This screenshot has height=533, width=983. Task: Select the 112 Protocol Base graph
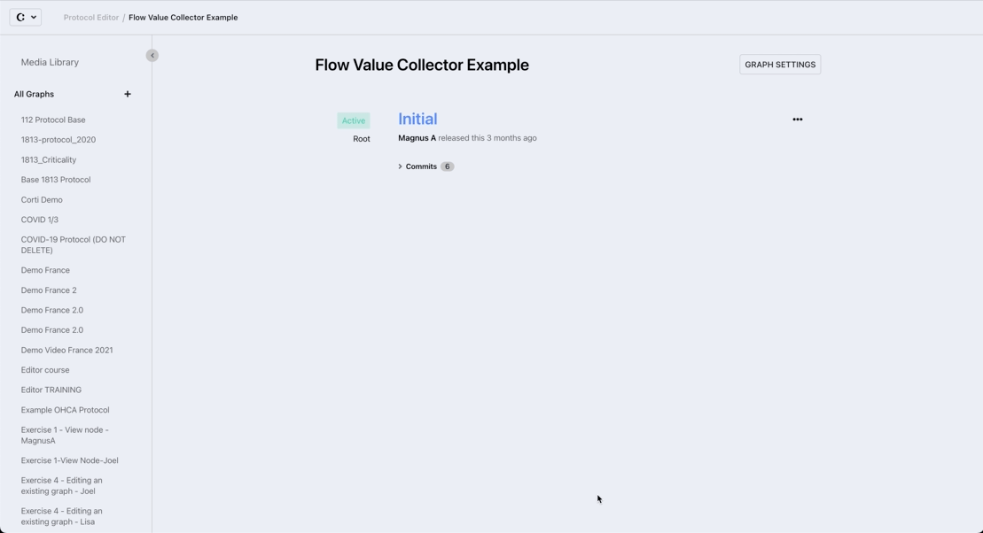click(x=53, y=120)
